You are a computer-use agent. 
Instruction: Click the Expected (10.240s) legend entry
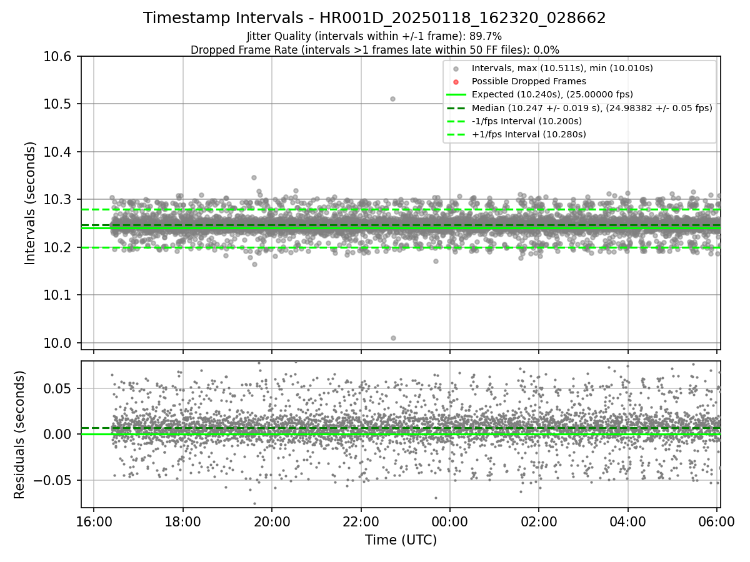coord(552,94)
